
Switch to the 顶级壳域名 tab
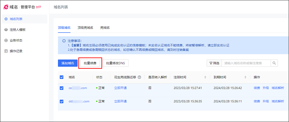(85, 28)
